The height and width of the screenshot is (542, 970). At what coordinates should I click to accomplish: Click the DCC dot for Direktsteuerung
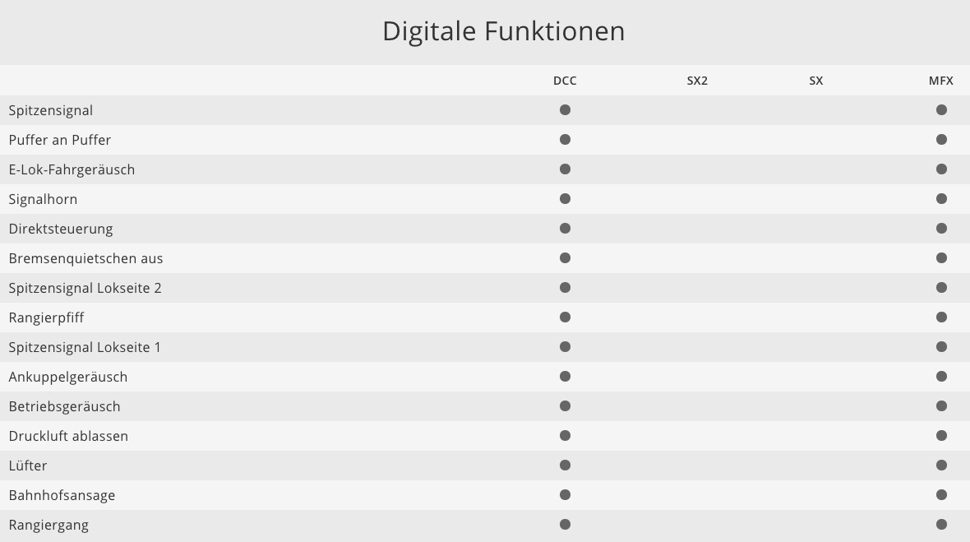(x=565, y=229)
